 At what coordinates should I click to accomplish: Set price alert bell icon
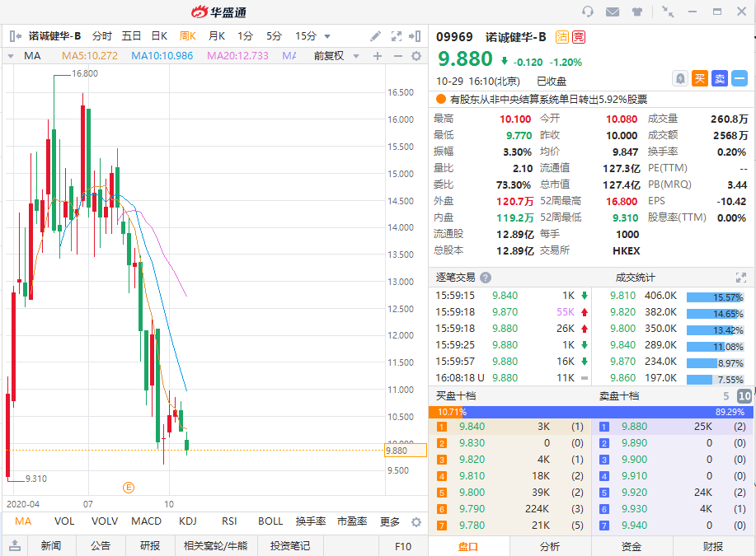[x=680, y=78]
